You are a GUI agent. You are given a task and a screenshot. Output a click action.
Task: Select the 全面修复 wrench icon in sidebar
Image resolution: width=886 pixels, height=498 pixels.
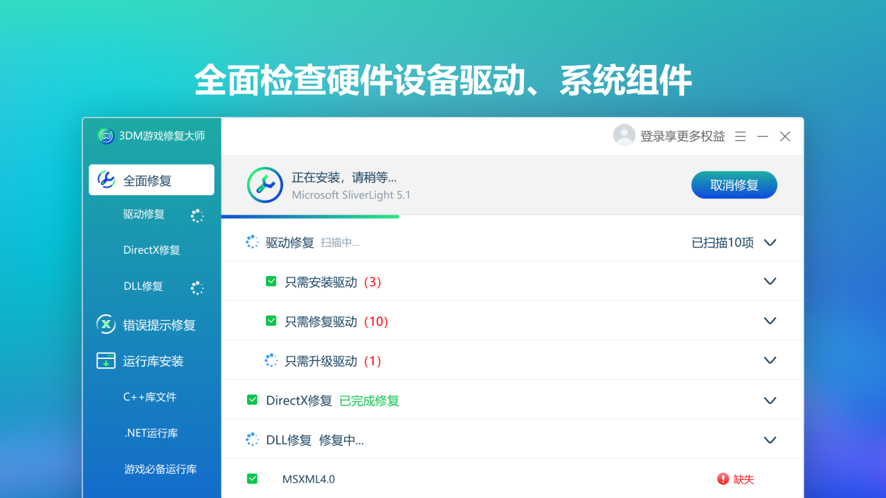tap(105, 179)
